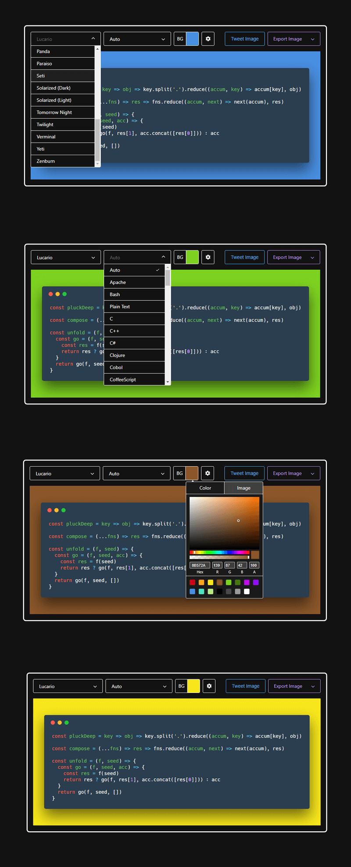The height and width of the screenshot is (867, 351).
Task: Open settings gear in blue-background panel
Action: (x=208, y=39)
